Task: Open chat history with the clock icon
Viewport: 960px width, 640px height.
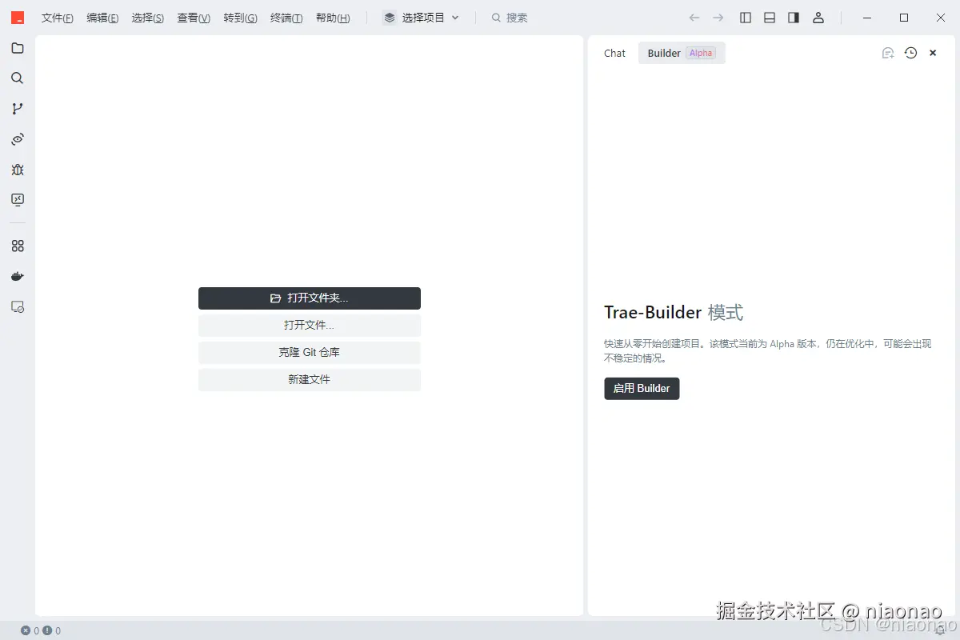Action: click(x=910, y=52)
